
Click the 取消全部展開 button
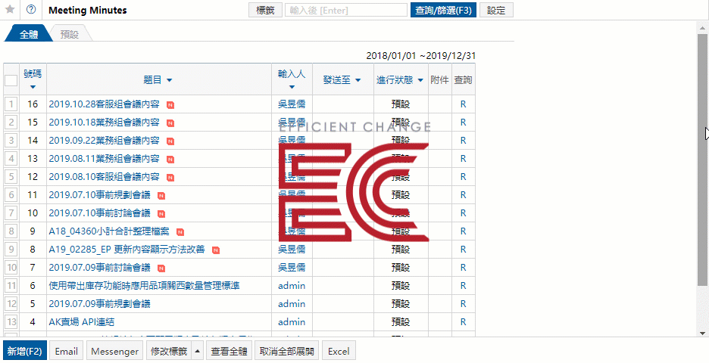tap(287, 351)
